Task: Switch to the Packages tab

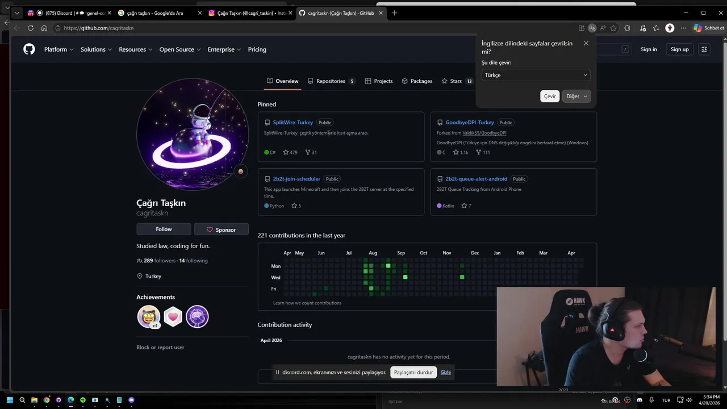Action: click(x=417, y=81)
